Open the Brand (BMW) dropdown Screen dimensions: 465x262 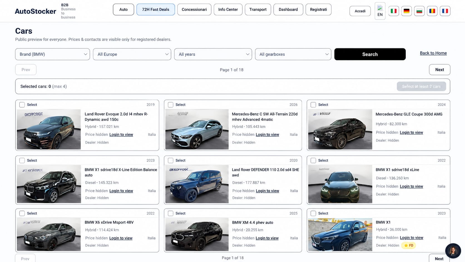pos(53,54)
